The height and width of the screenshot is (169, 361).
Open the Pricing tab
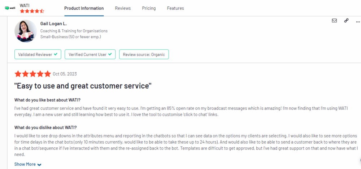tap(149, 8)
